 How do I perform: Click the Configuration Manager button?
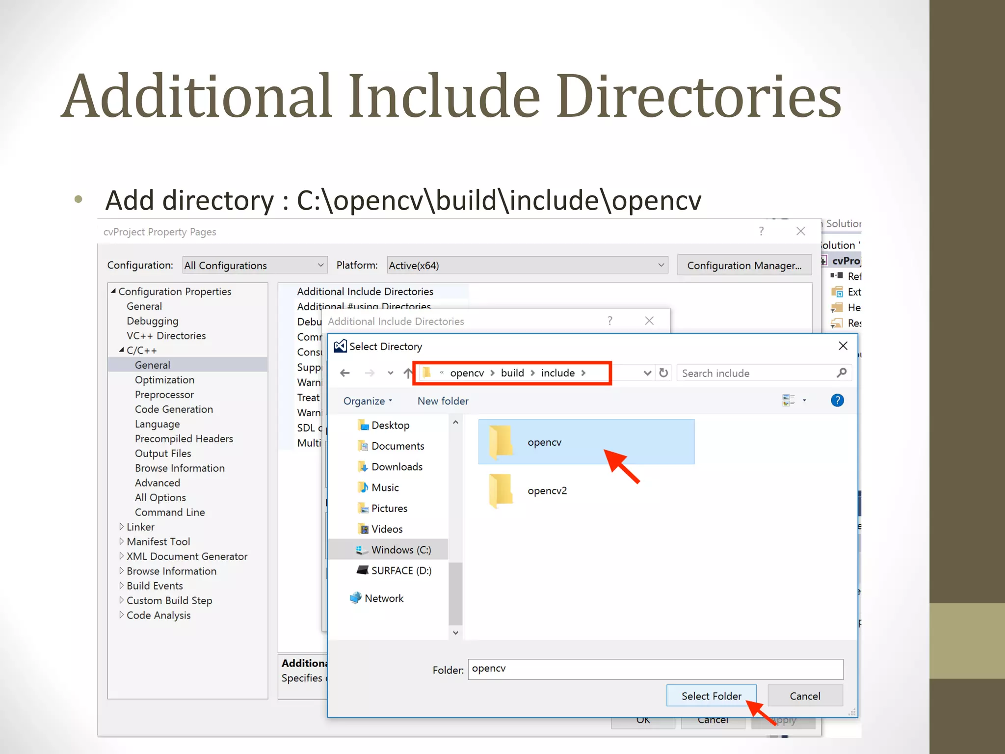744,266
